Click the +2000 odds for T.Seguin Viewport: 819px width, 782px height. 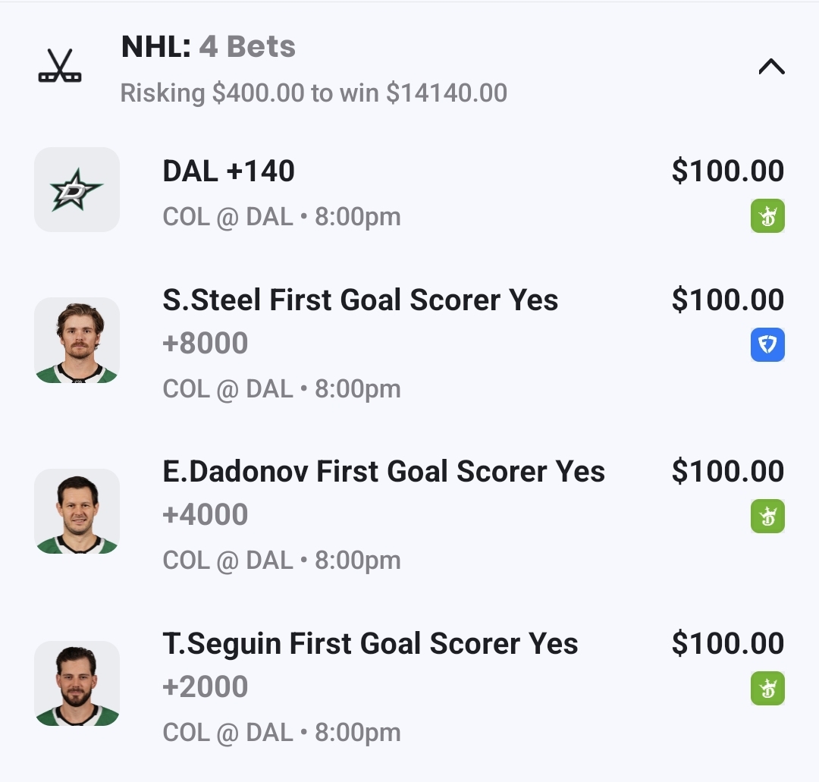[206, 686]
